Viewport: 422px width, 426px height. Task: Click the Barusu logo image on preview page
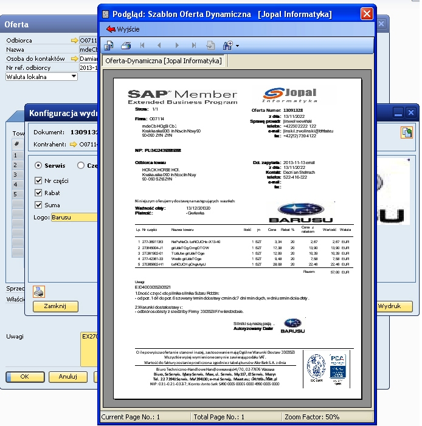[x=301, y=213]
